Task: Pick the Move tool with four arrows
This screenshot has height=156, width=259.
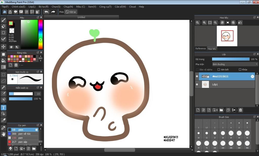Action: point(4,47)
